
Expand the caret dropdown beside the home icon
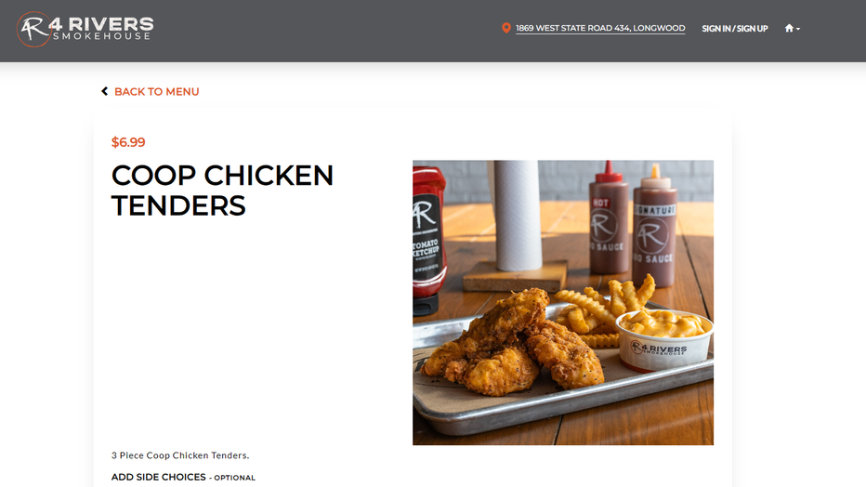click(798, 29)
